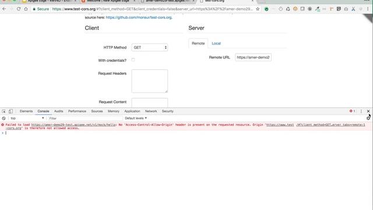The image size is (373, 210).
Task: Open the Sources DevTools tab
Action: click(97, 111)
